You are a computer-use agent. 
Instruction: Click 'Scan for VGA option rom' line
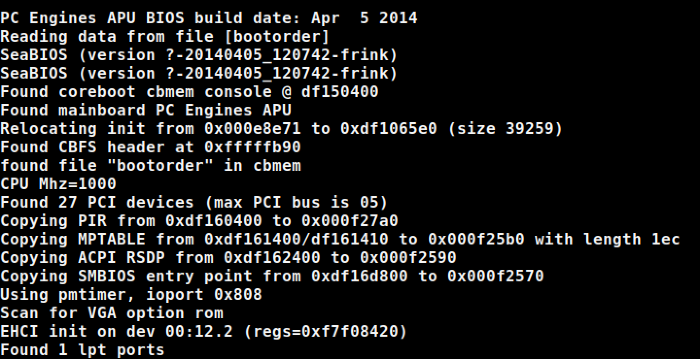(111, 313)
